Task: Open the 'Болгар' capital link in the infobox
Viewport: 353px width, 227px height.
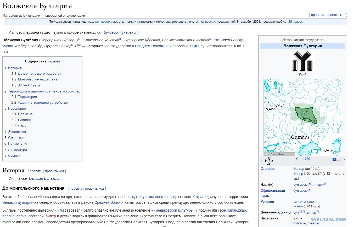Action: 299,169
